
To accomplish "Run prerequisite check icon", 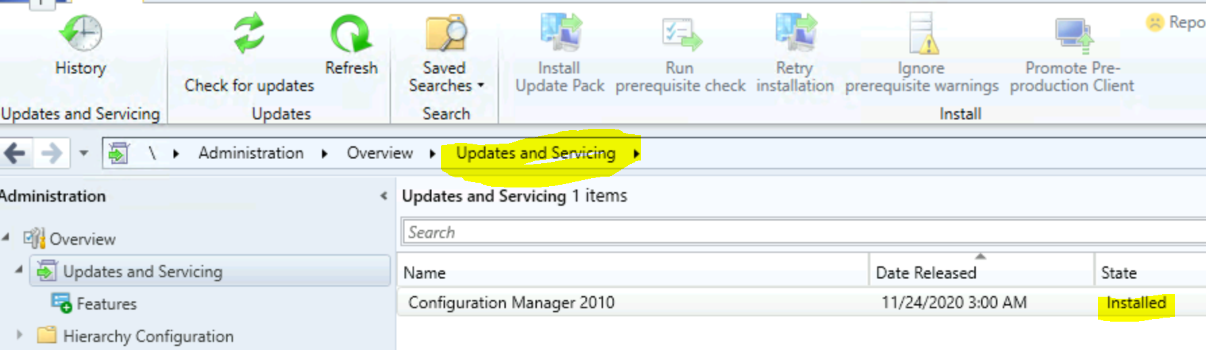I will tap(681, 34).
